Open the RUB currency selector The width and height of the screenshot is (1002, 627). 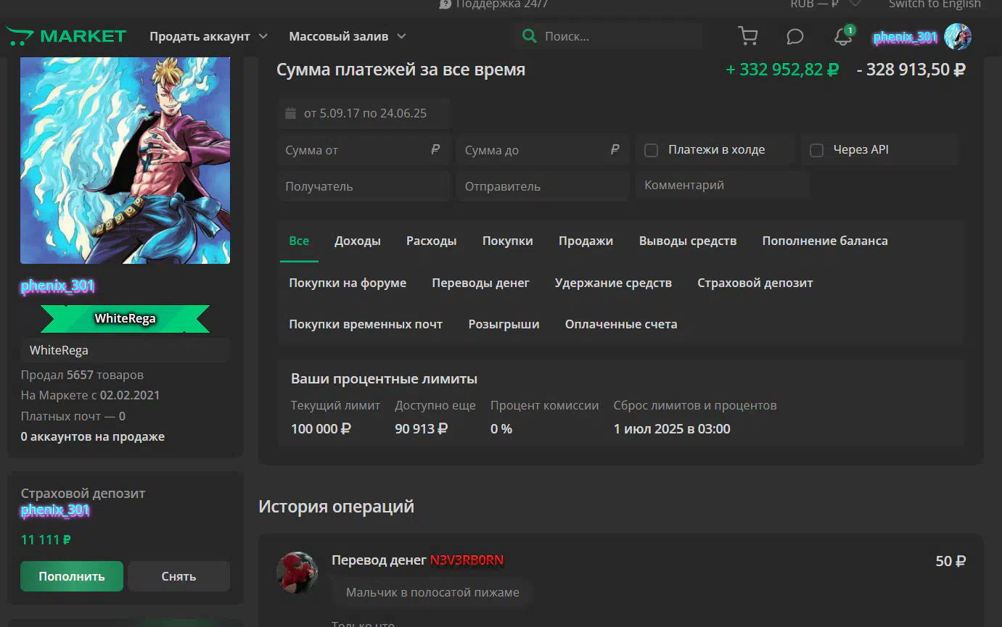826,4
